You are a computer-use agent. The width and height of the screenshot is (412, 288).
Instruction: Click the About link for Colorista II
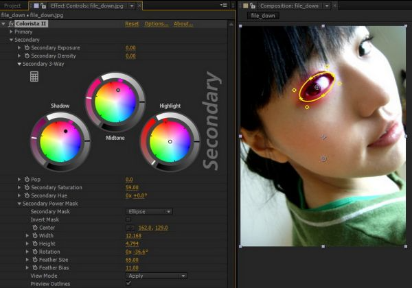183,24
